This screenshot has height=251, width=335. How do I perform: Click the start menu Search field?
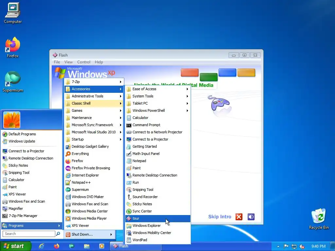(29, 234)
